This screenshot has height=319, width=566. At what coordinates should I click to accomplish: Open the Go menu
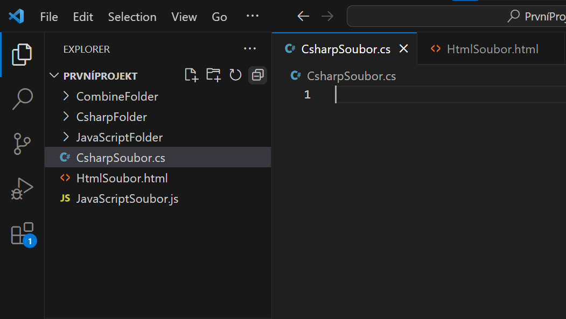pos(219,17)
